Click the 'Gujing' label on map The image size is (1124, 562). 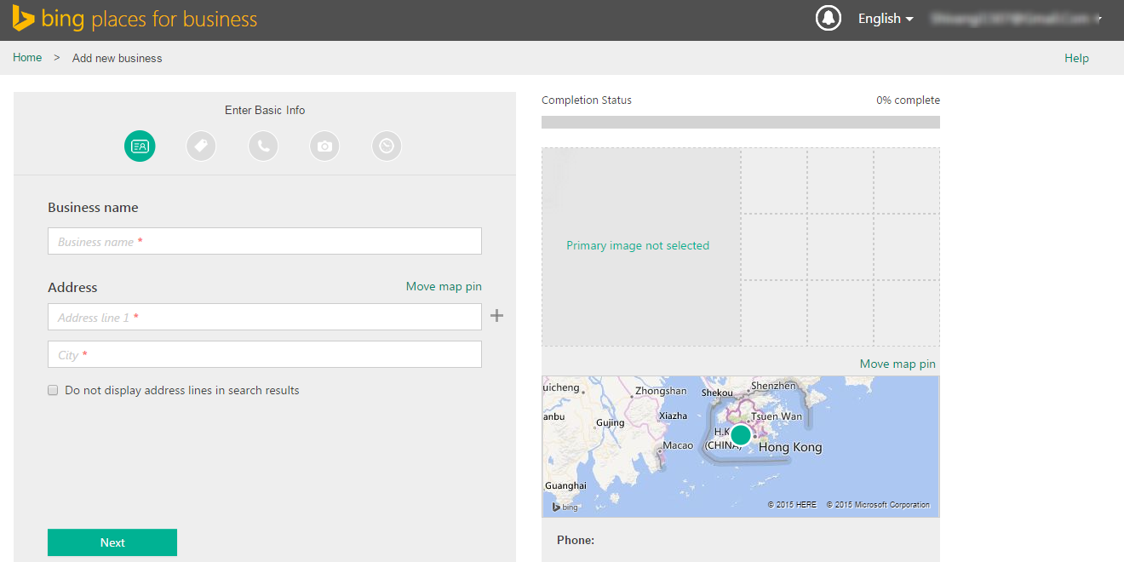[611, 422]
